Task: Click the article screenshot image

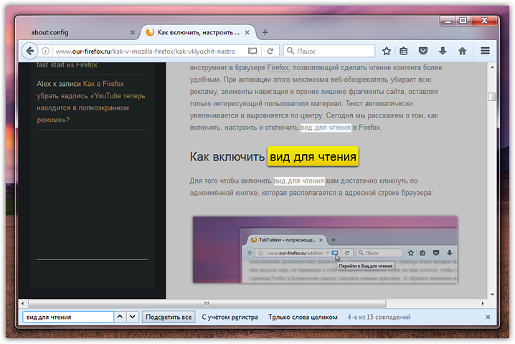Action: (x=325, y=249)
